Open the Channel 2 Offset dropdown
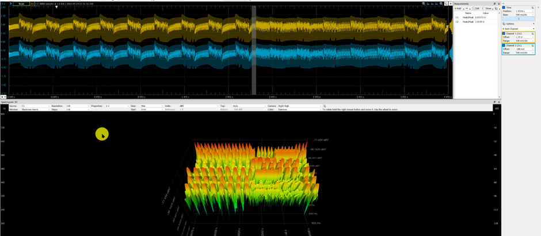Viewport: 541px width, 236px height. pos(533,49)
